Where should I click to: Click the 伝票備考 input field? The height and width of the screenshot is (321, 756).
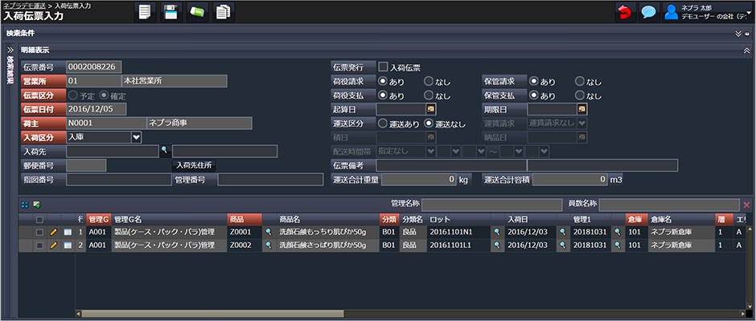450,165
